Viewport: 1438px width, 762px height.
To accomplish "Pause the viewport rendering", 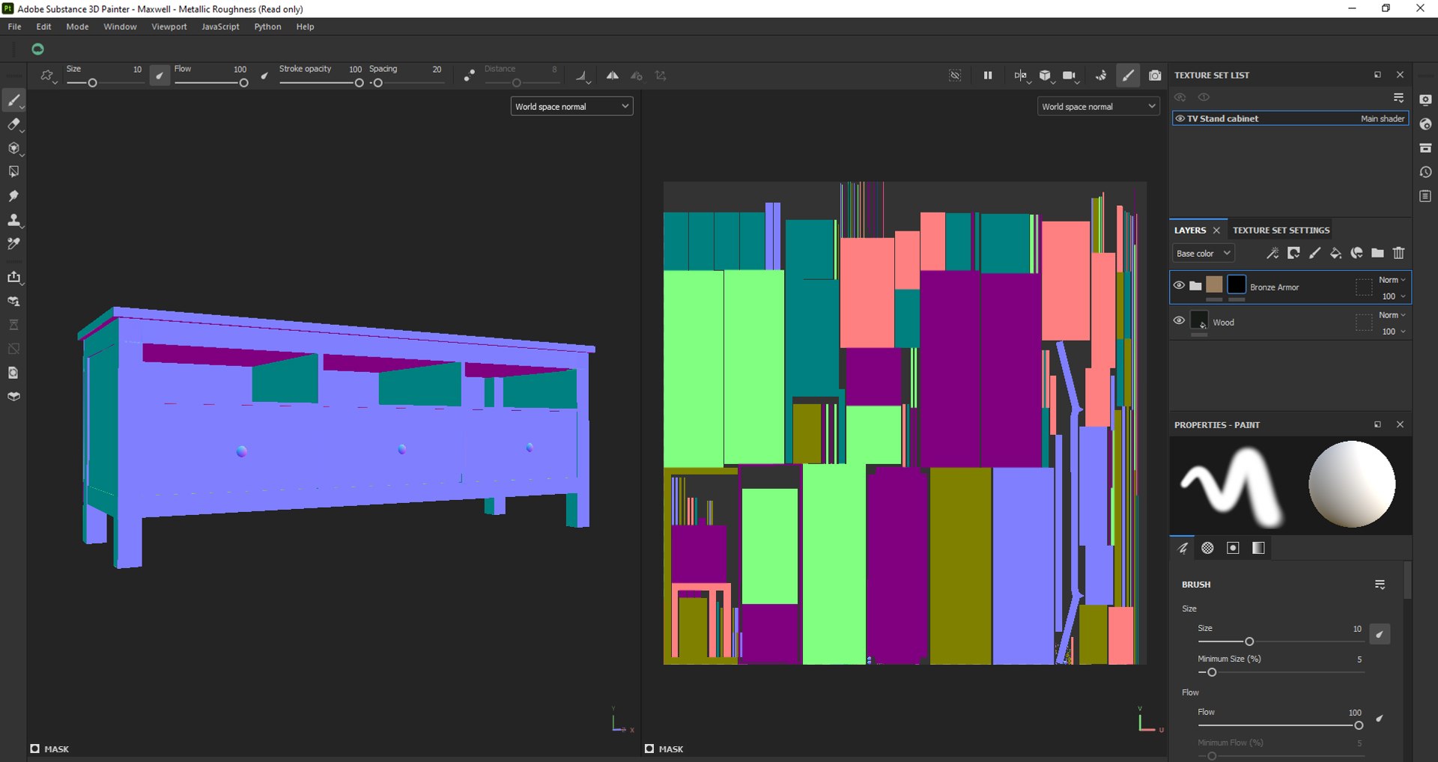I will [x=988, y=76].
